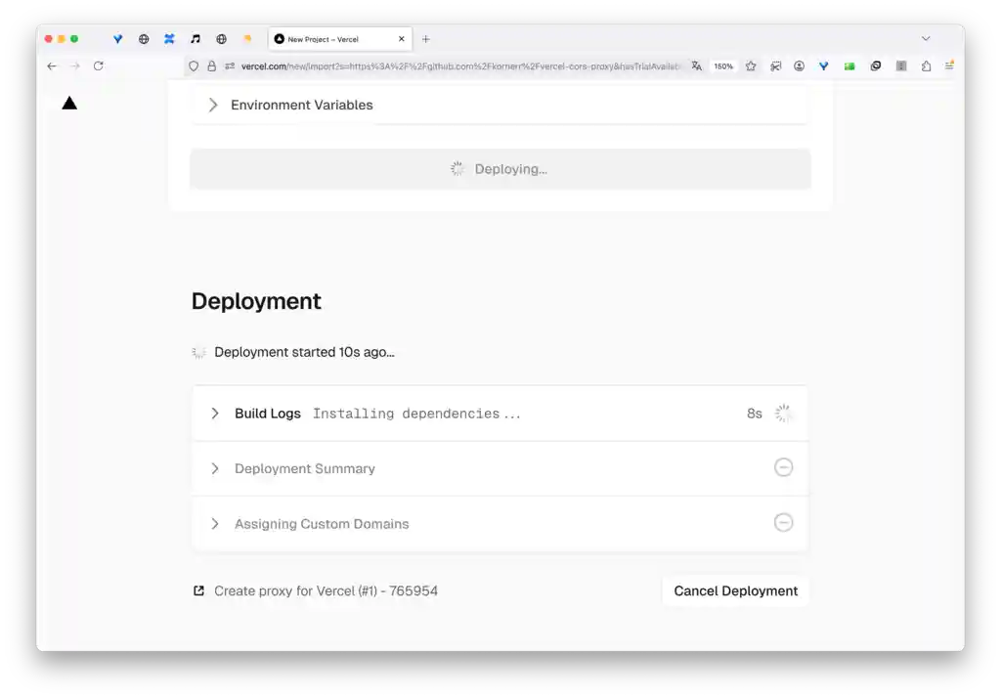The width and height of the screenshot is (1001, 699).
Task: Expand the Environment Variables section
Action: (x=213, y=105)
